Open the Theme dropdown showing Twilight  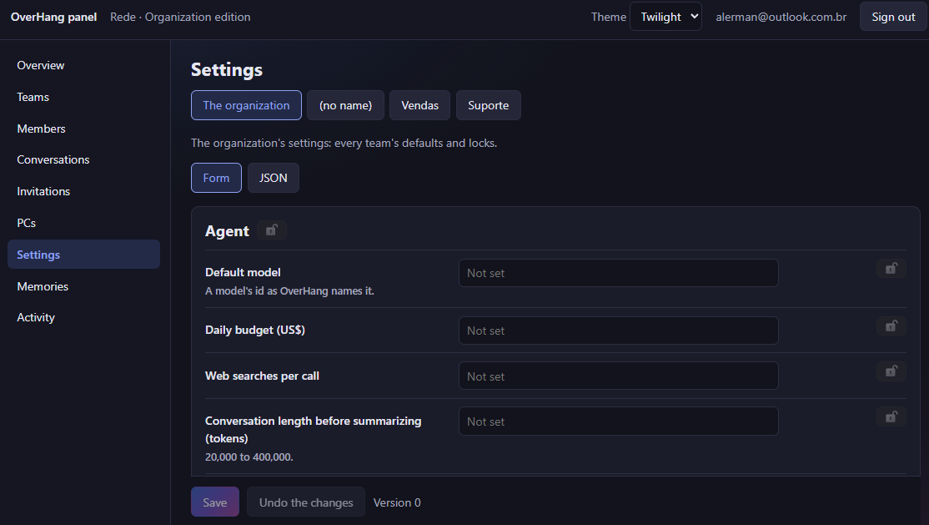[x=665, y=17]
